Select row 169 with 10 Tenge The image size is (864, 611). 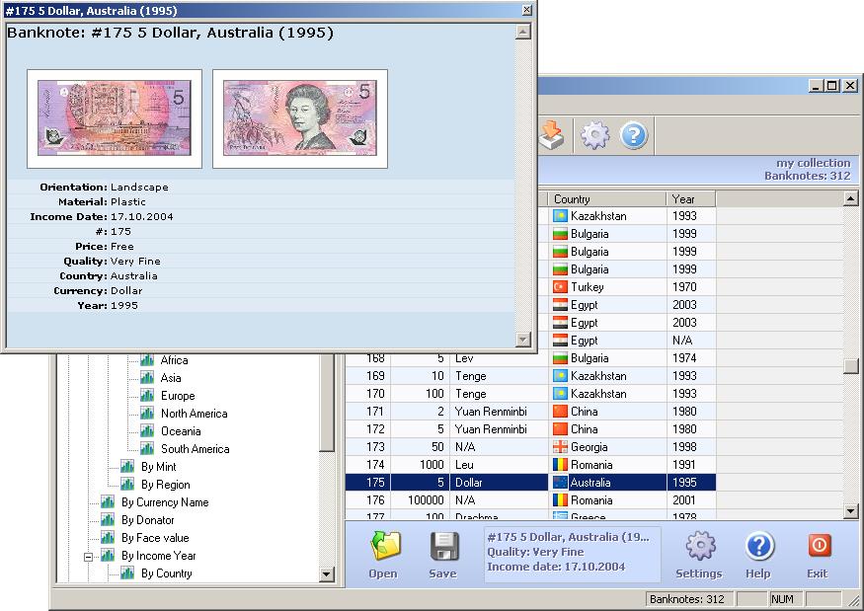click(530, 376)
